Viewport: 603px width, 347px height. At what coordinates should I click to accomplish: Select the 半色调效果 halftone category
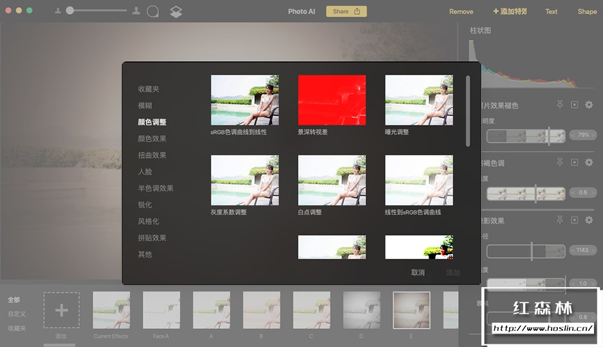(x=156, y=188)
